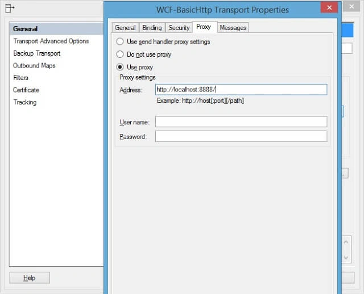
Task: Open the Security tab
Action: (179, 28)
